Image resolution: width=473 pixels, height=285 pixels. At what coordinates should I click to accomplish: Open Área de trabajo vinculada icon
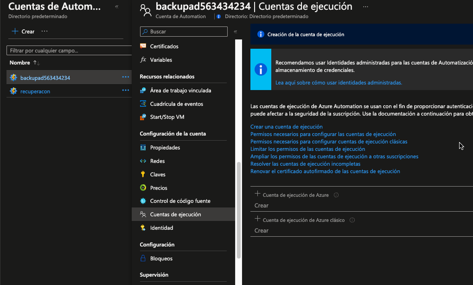point(143,91)
